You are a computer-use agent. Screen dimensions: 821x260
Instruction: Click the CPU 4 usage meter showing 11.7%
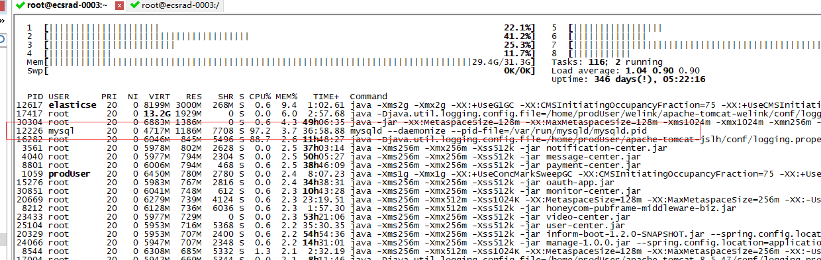tap(290, 53)
